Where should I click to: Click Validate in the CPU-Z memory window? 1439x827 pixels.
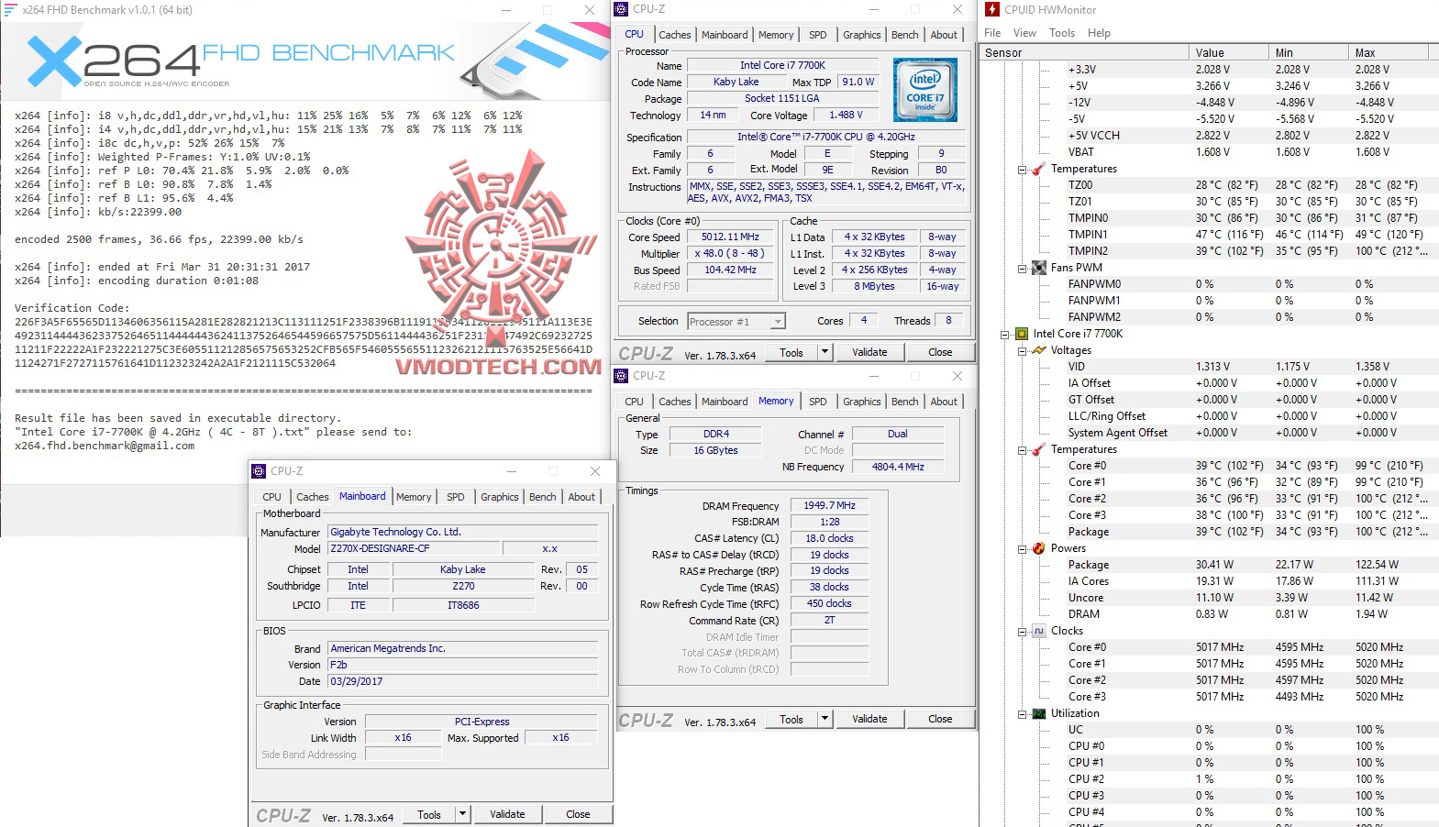(x=869, y=719)
